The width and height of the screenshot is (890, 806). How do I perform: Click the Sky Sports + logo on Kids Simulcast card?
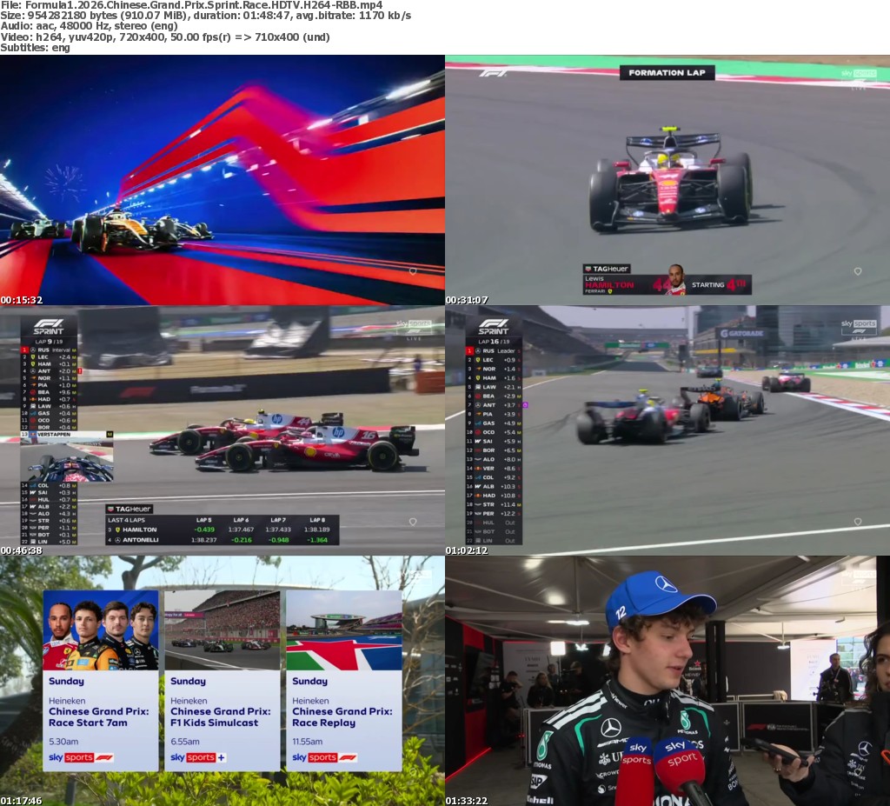198,757
